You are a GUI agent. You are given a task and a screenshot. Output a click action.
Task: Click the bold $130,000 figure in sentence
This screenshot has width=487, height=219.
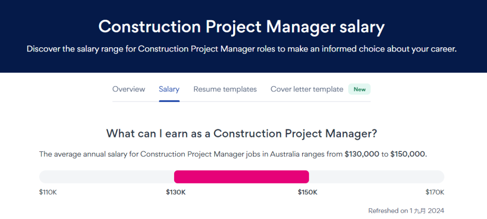[x=362, y=154]
